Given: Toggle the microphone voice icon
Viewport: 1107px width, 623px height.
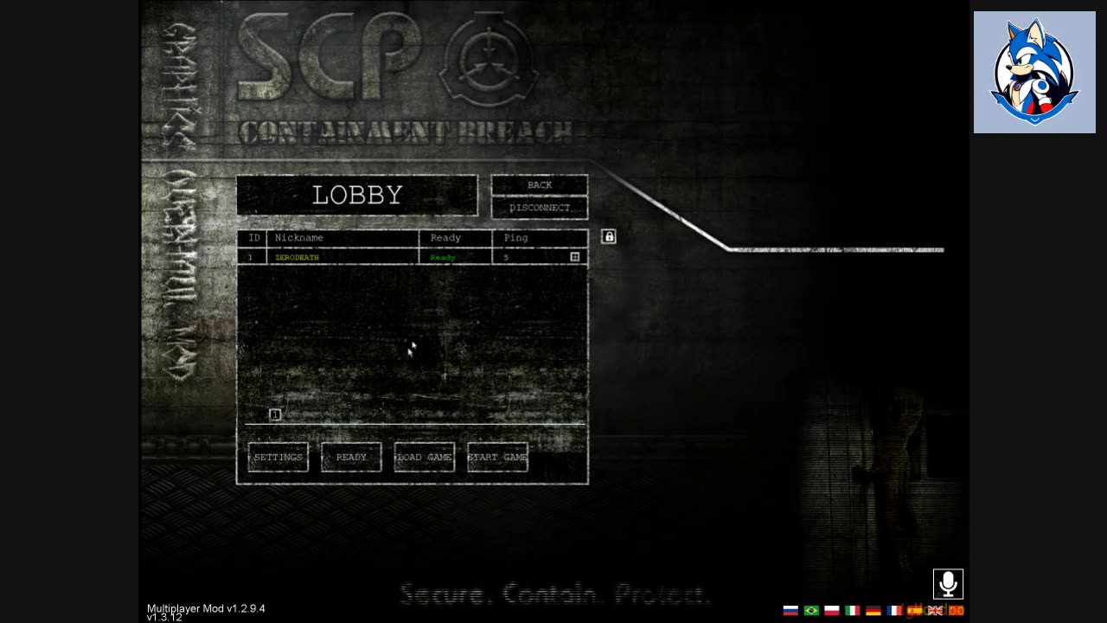Looking at the screenshot, I should click(948, 584).
